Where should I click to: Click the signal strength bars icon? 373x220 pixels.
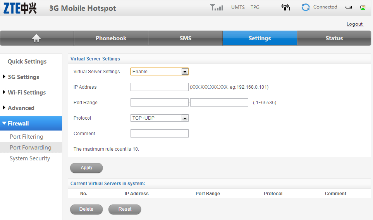point(217,7)
